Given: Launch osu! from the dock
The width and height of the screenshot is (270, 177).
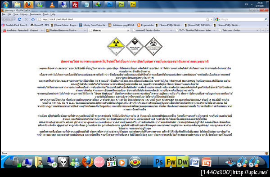Looking at the screenshot, I should click(99, 162).
